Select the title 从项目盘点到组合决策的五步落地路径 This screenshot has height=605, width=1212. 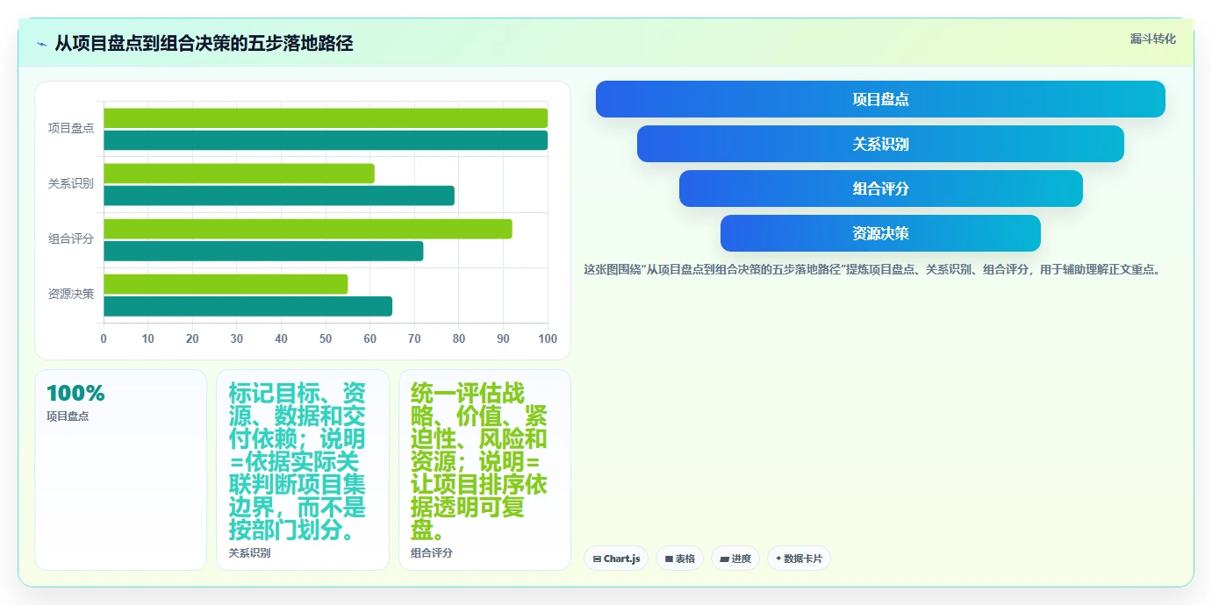(204, 43)
